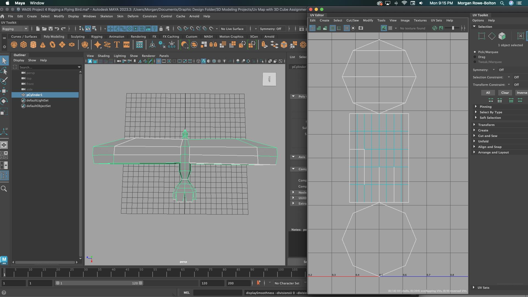Toggle the UV Editor image display button
The image size is (528, 297).
(x=384, y=28)
